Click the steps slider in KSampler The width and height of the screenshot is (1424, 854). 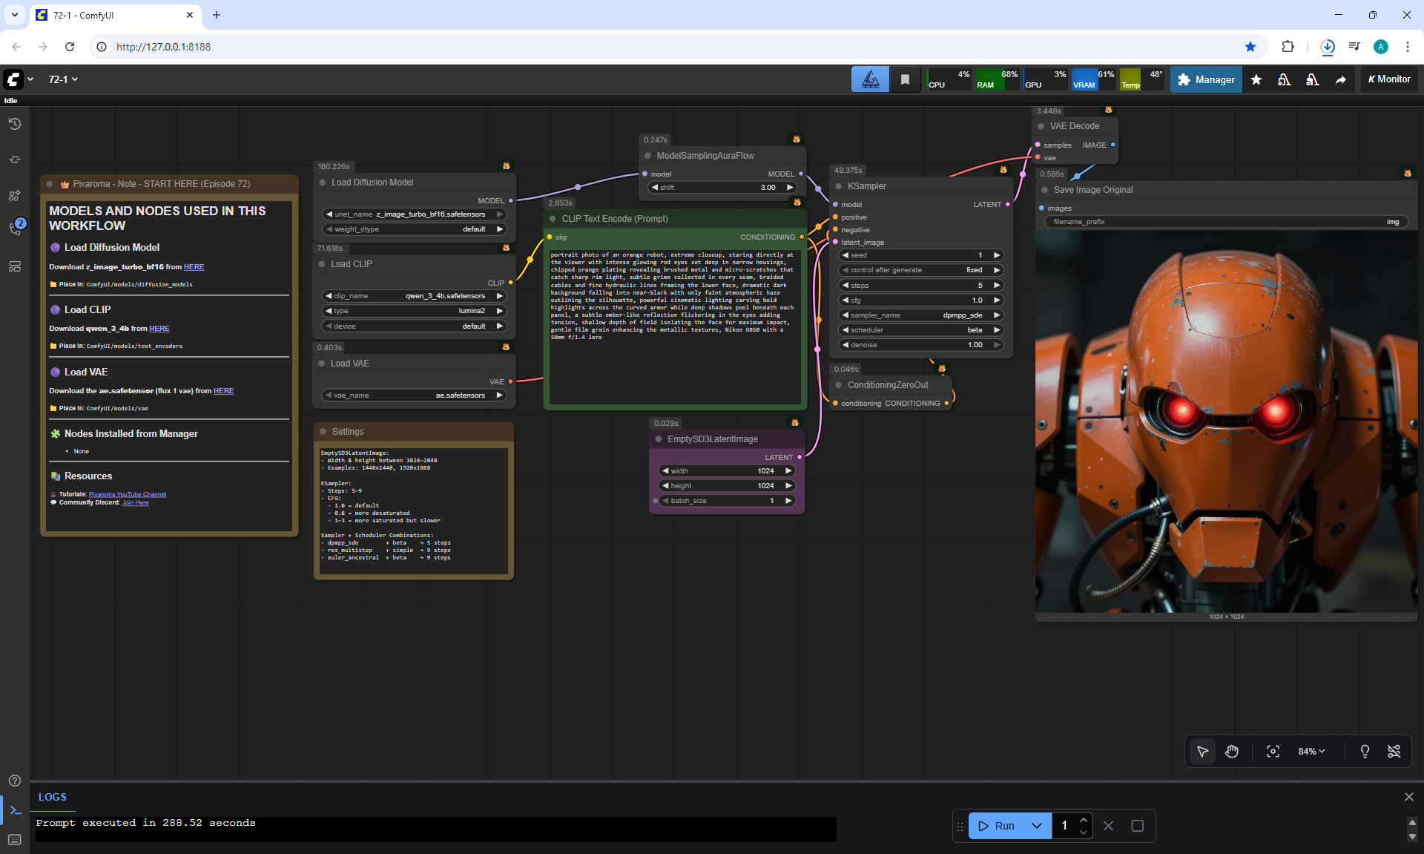coord(920,286)
